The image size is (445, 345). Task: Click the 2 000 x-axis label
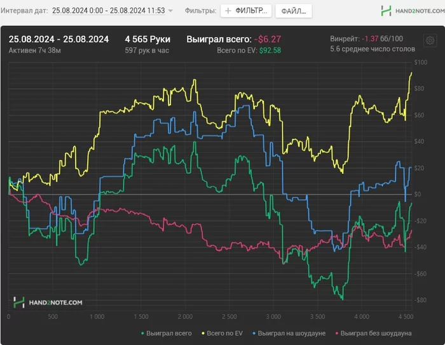coord(185,316)
